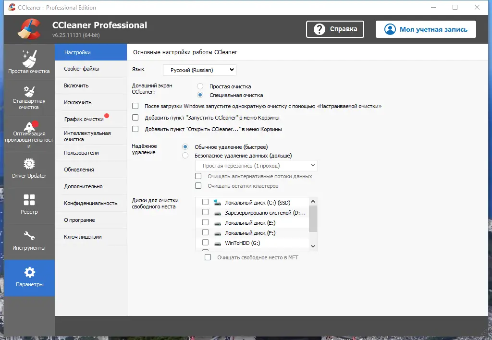Click heading Основные настройки работы CCleaner
Viewport: 492px width, 340px height.
185,52
